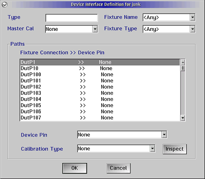Choose the DutP105 list row
Screen dimensions: 205x179
pyautogui.click(x=100, y=105)
